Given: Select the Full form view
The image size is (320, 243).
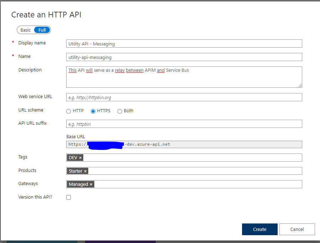Looking at the screenshot, I should pyautogui.click(x=42, y=30).
